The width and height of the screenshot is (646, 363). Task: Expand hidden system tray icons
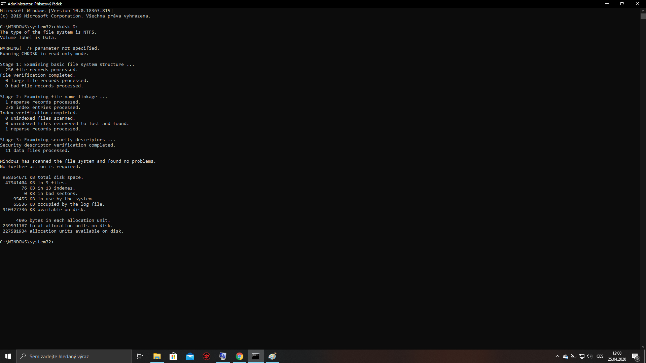557,356
